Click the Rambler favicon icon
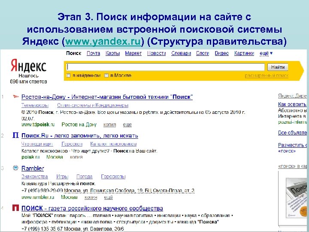 [x=15, y=168]
